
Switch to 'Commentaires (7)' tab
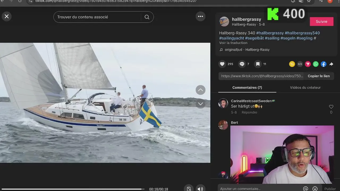click(247, 88)
